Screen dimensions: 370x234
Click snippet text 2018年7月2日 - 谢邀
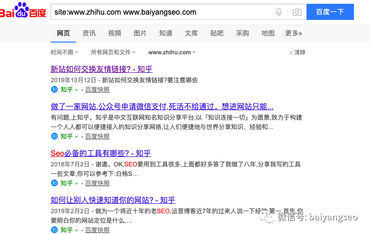176,169
